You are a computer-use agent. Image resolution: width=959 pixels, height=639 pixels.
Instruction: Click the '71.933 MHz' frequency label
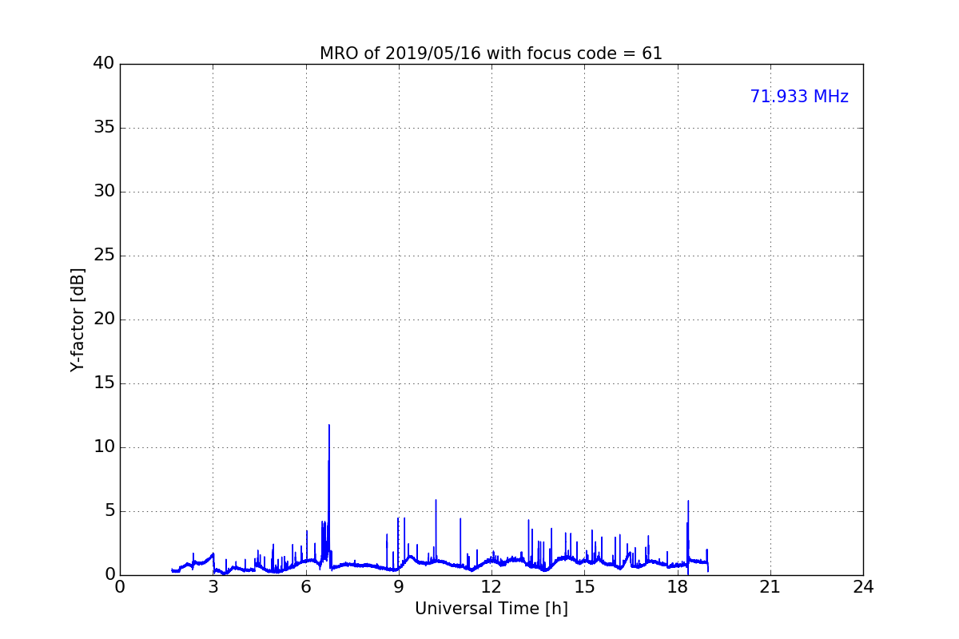pyautogui.click(x=799, y=97)
